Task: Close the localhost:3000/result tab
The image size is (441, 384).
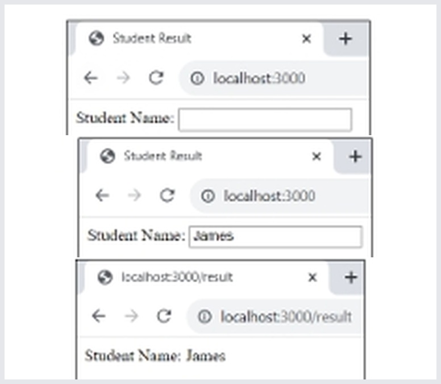Action: point(313,277)
